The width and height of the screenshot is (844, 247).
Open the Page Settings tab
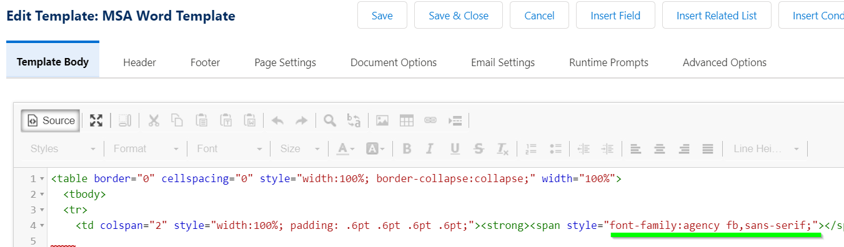[x=285, y=62]
